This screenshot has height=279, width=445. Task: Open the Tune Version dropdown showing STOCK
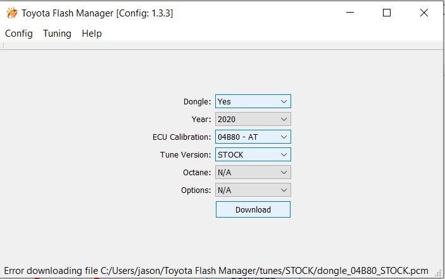[253, 154]
